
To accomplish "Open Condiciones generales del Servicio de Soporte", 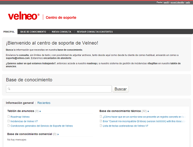I will click(42, 126).
